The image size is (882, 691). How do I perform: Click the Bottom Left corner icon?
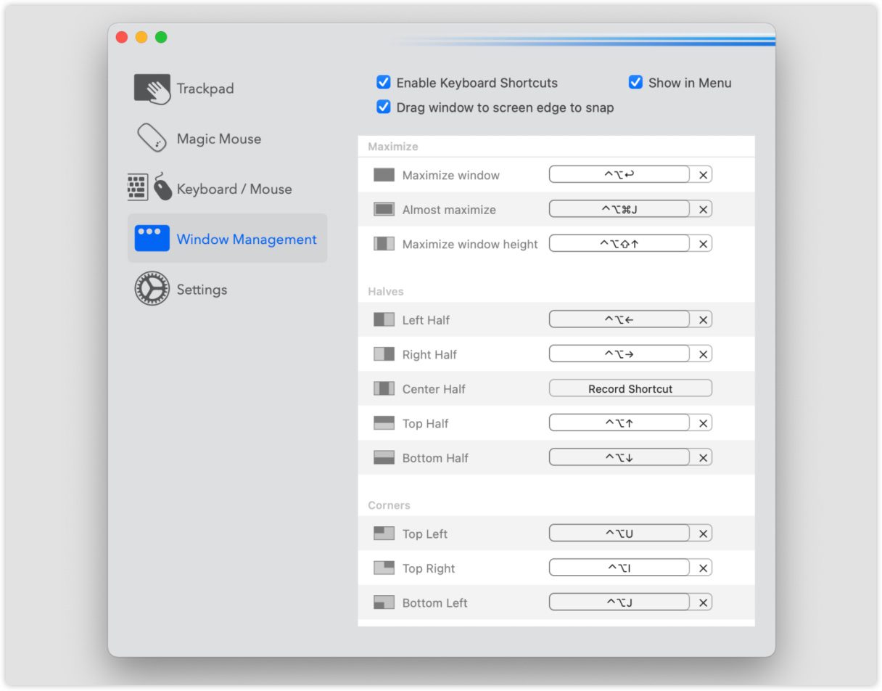[384, 602]
